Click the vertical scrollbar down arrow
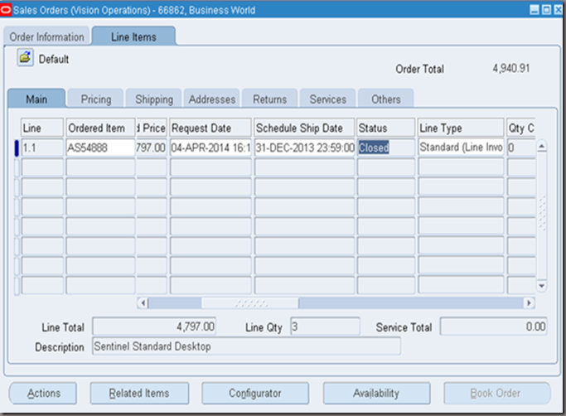The width and height of the screenshot is (566, 416). point(541,286)
